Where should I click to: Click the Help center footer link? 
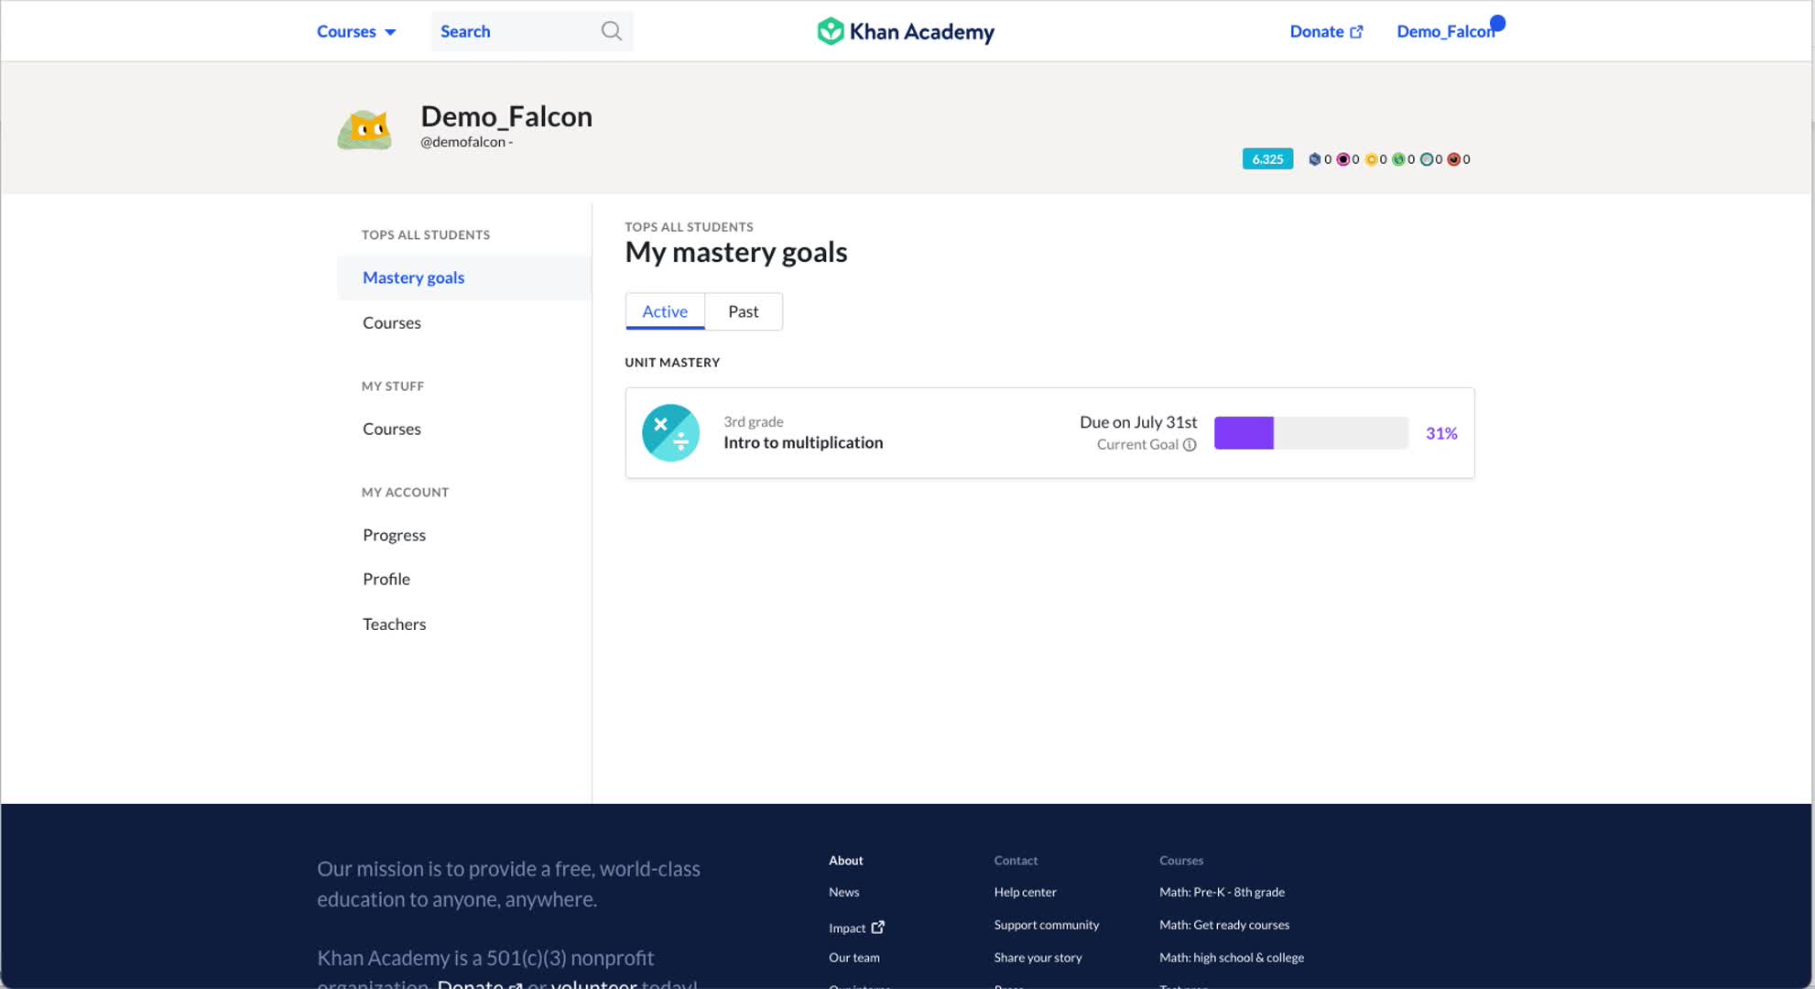pyautogui.click(x=1025, y=892)
